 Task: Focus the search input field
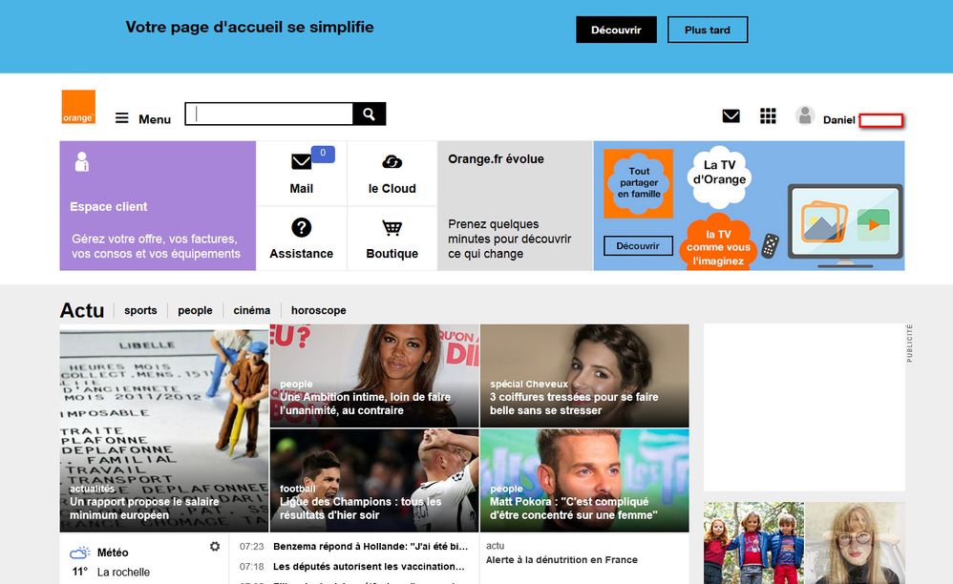tap(269, 115)
